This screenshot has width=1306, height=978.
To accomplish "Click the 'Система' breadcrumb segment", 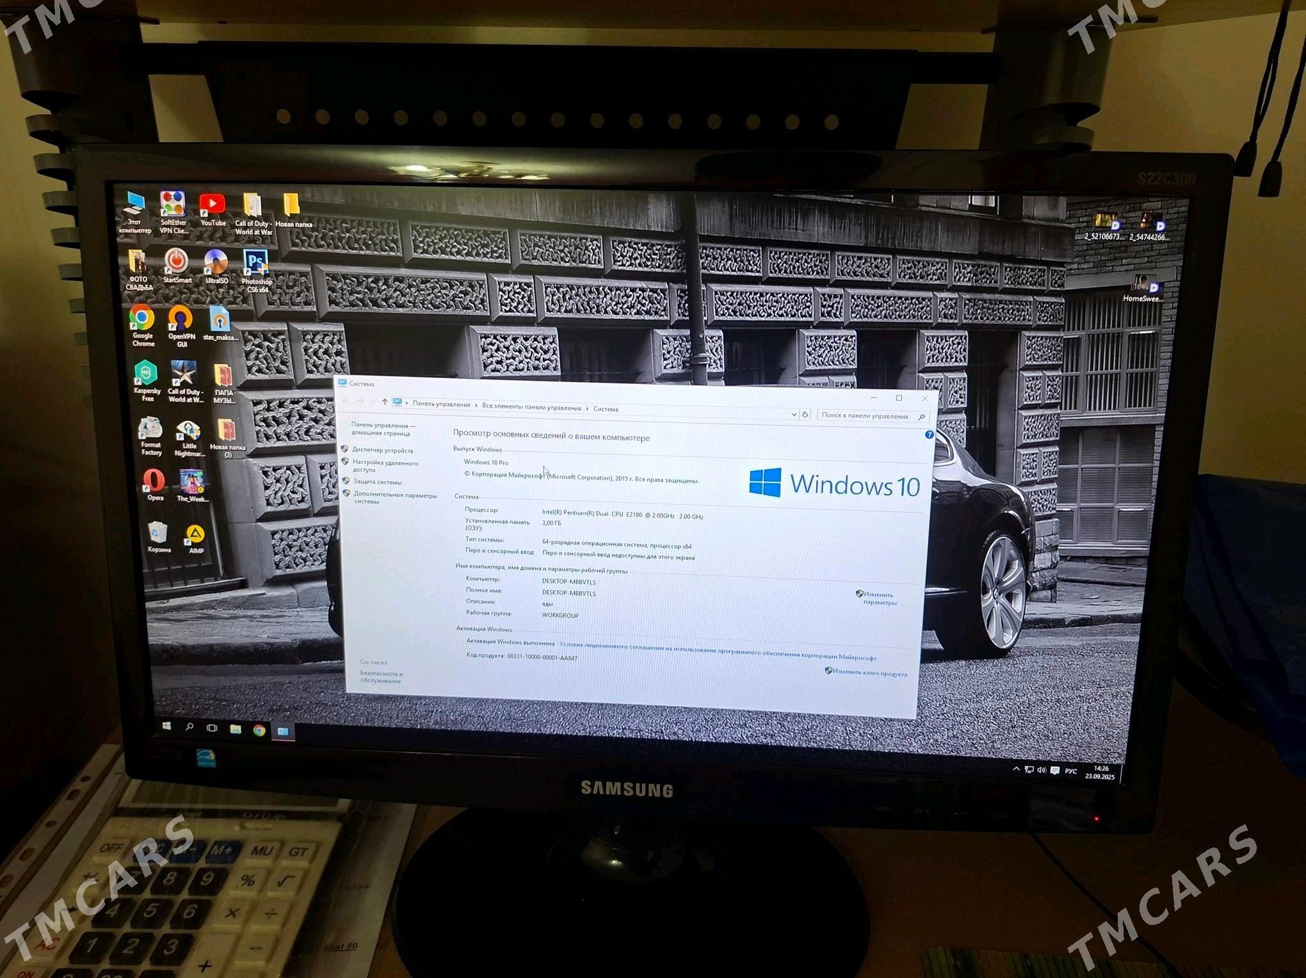I will click(606, 409).
